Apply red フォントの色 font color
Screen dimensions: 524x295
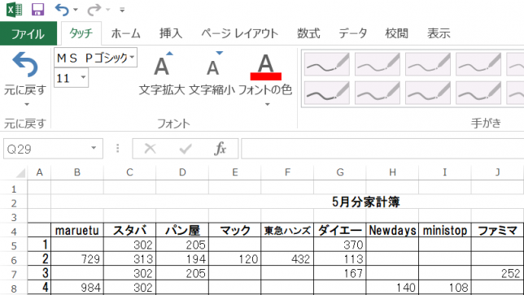click(266, 67)
